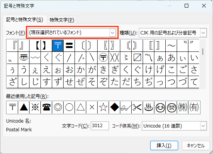
Task: Select the hiragana い character
Action: [194, 58]
